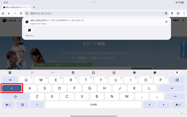The image size is (187, 117).
Task: Open the support.ne... shortcut tile
Action: (x=29, y=32)
